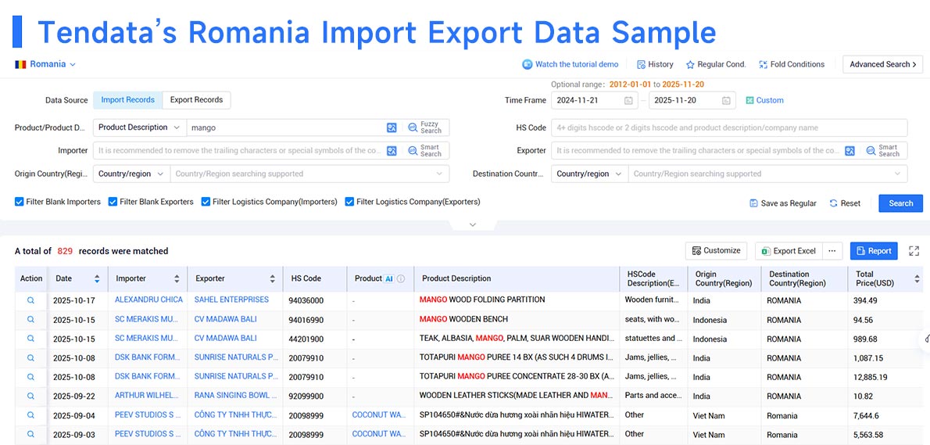Open importer ARTHUR WILHEL...
Image resolution: width=930 pixels, height=445 pixels.
point(146,395)
